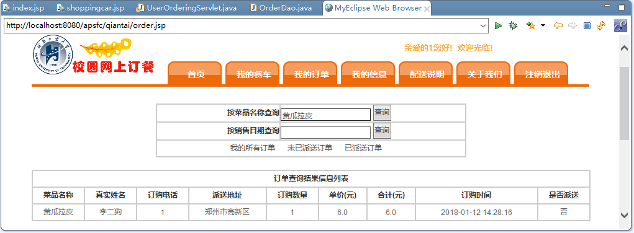634x233 pixels.
Task: Click the 派送地址 column header
Action: (227, 195)
